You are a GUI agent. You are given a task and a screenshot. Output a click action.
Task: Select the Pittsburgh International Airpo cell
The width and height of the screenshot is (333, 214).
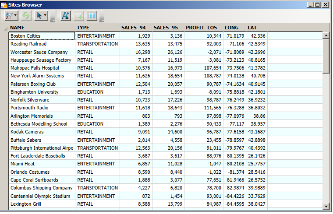[x=42, y=148]
